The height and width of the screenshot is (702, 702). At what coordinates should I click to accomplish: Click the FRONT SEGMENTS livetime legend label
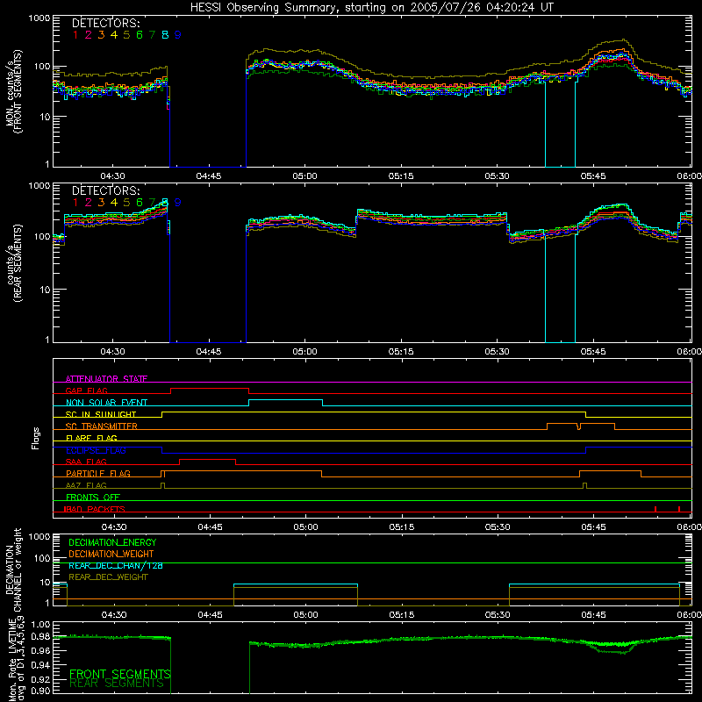(120, 674)
